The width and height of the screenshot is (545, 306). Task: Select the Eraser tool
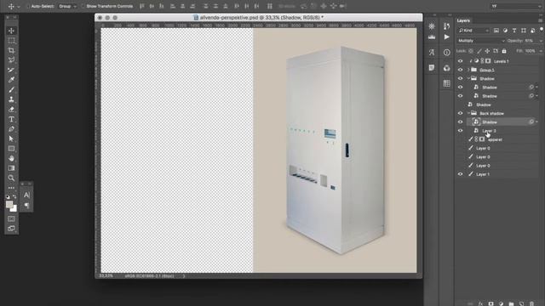[x=11, y=110]
